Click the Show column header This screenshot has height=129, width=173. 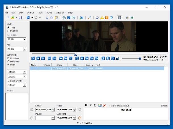coord(60,65)
